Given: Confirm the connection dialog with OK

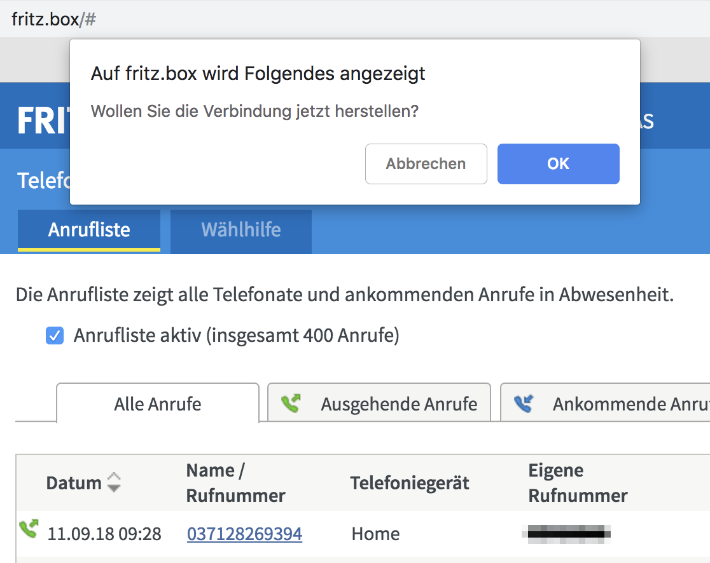Looking at the screenshot, I should pyautogui.click(x=558, y=164).
